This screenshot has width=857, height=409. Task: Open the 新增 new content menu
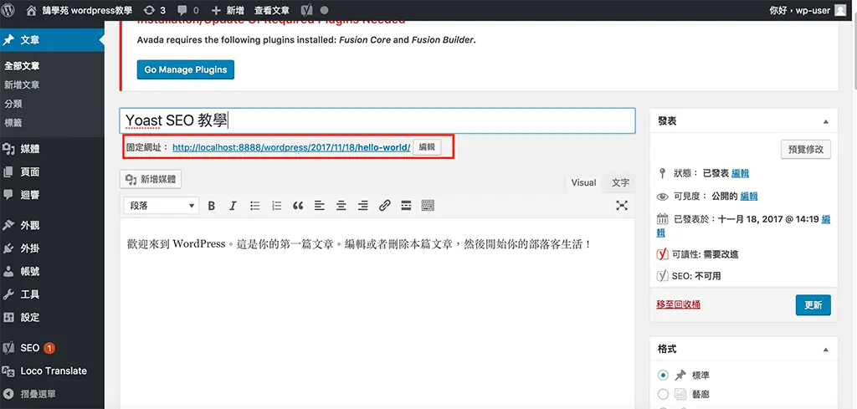pyautogui.click(x=228, y=10)
